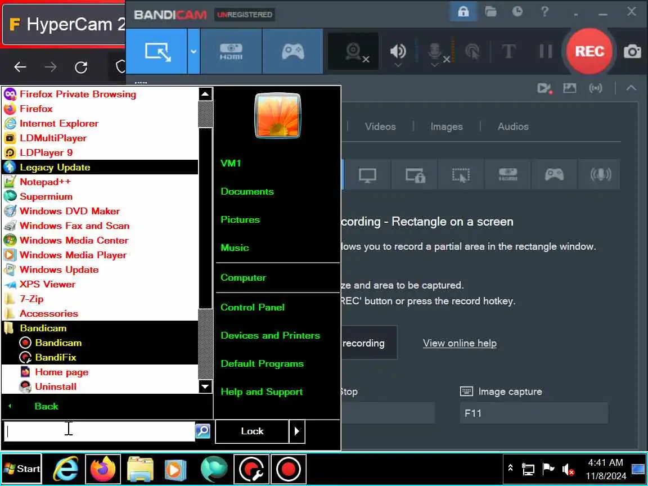Open Control Panel from Start menu
This screenshot has width=648, height=486.
click(x=253, y=308)
